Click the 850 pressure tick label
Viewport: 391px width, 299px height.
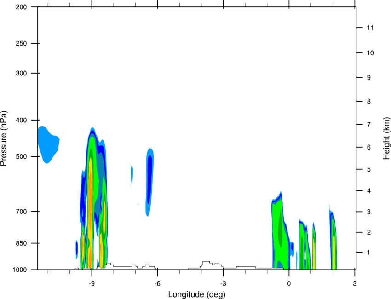pos(21,243)
